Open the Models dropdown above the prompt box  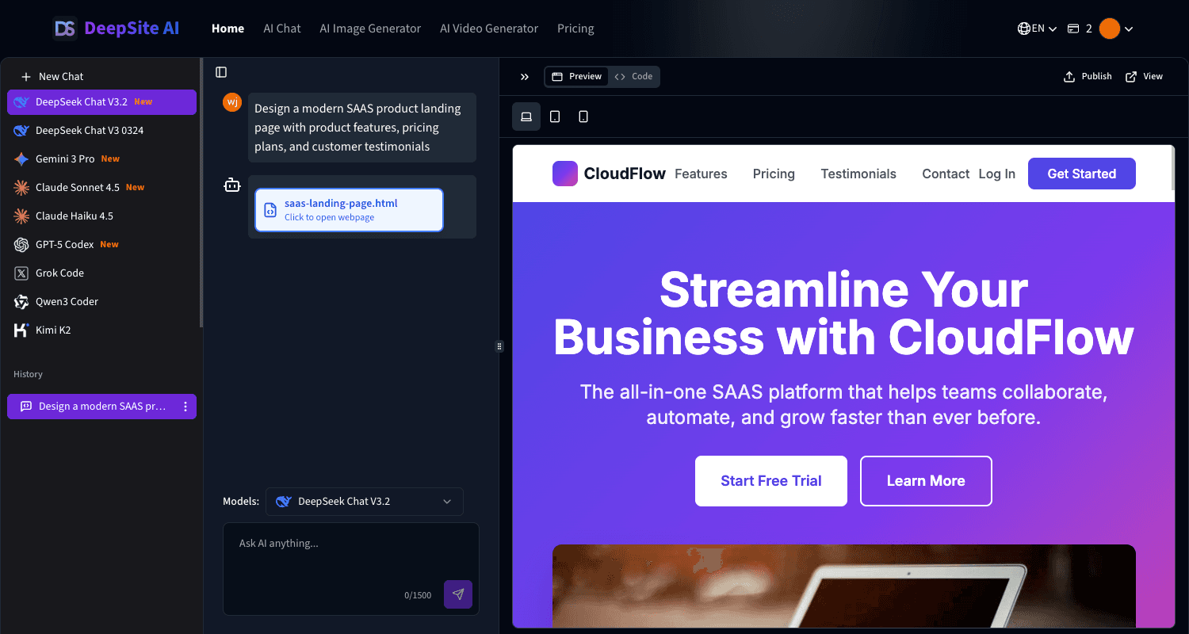pos(364,501)
